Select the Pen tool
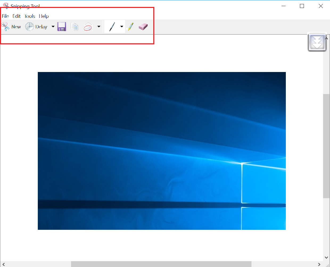Viewport: 330px width, 267px height. coord(112,27)
